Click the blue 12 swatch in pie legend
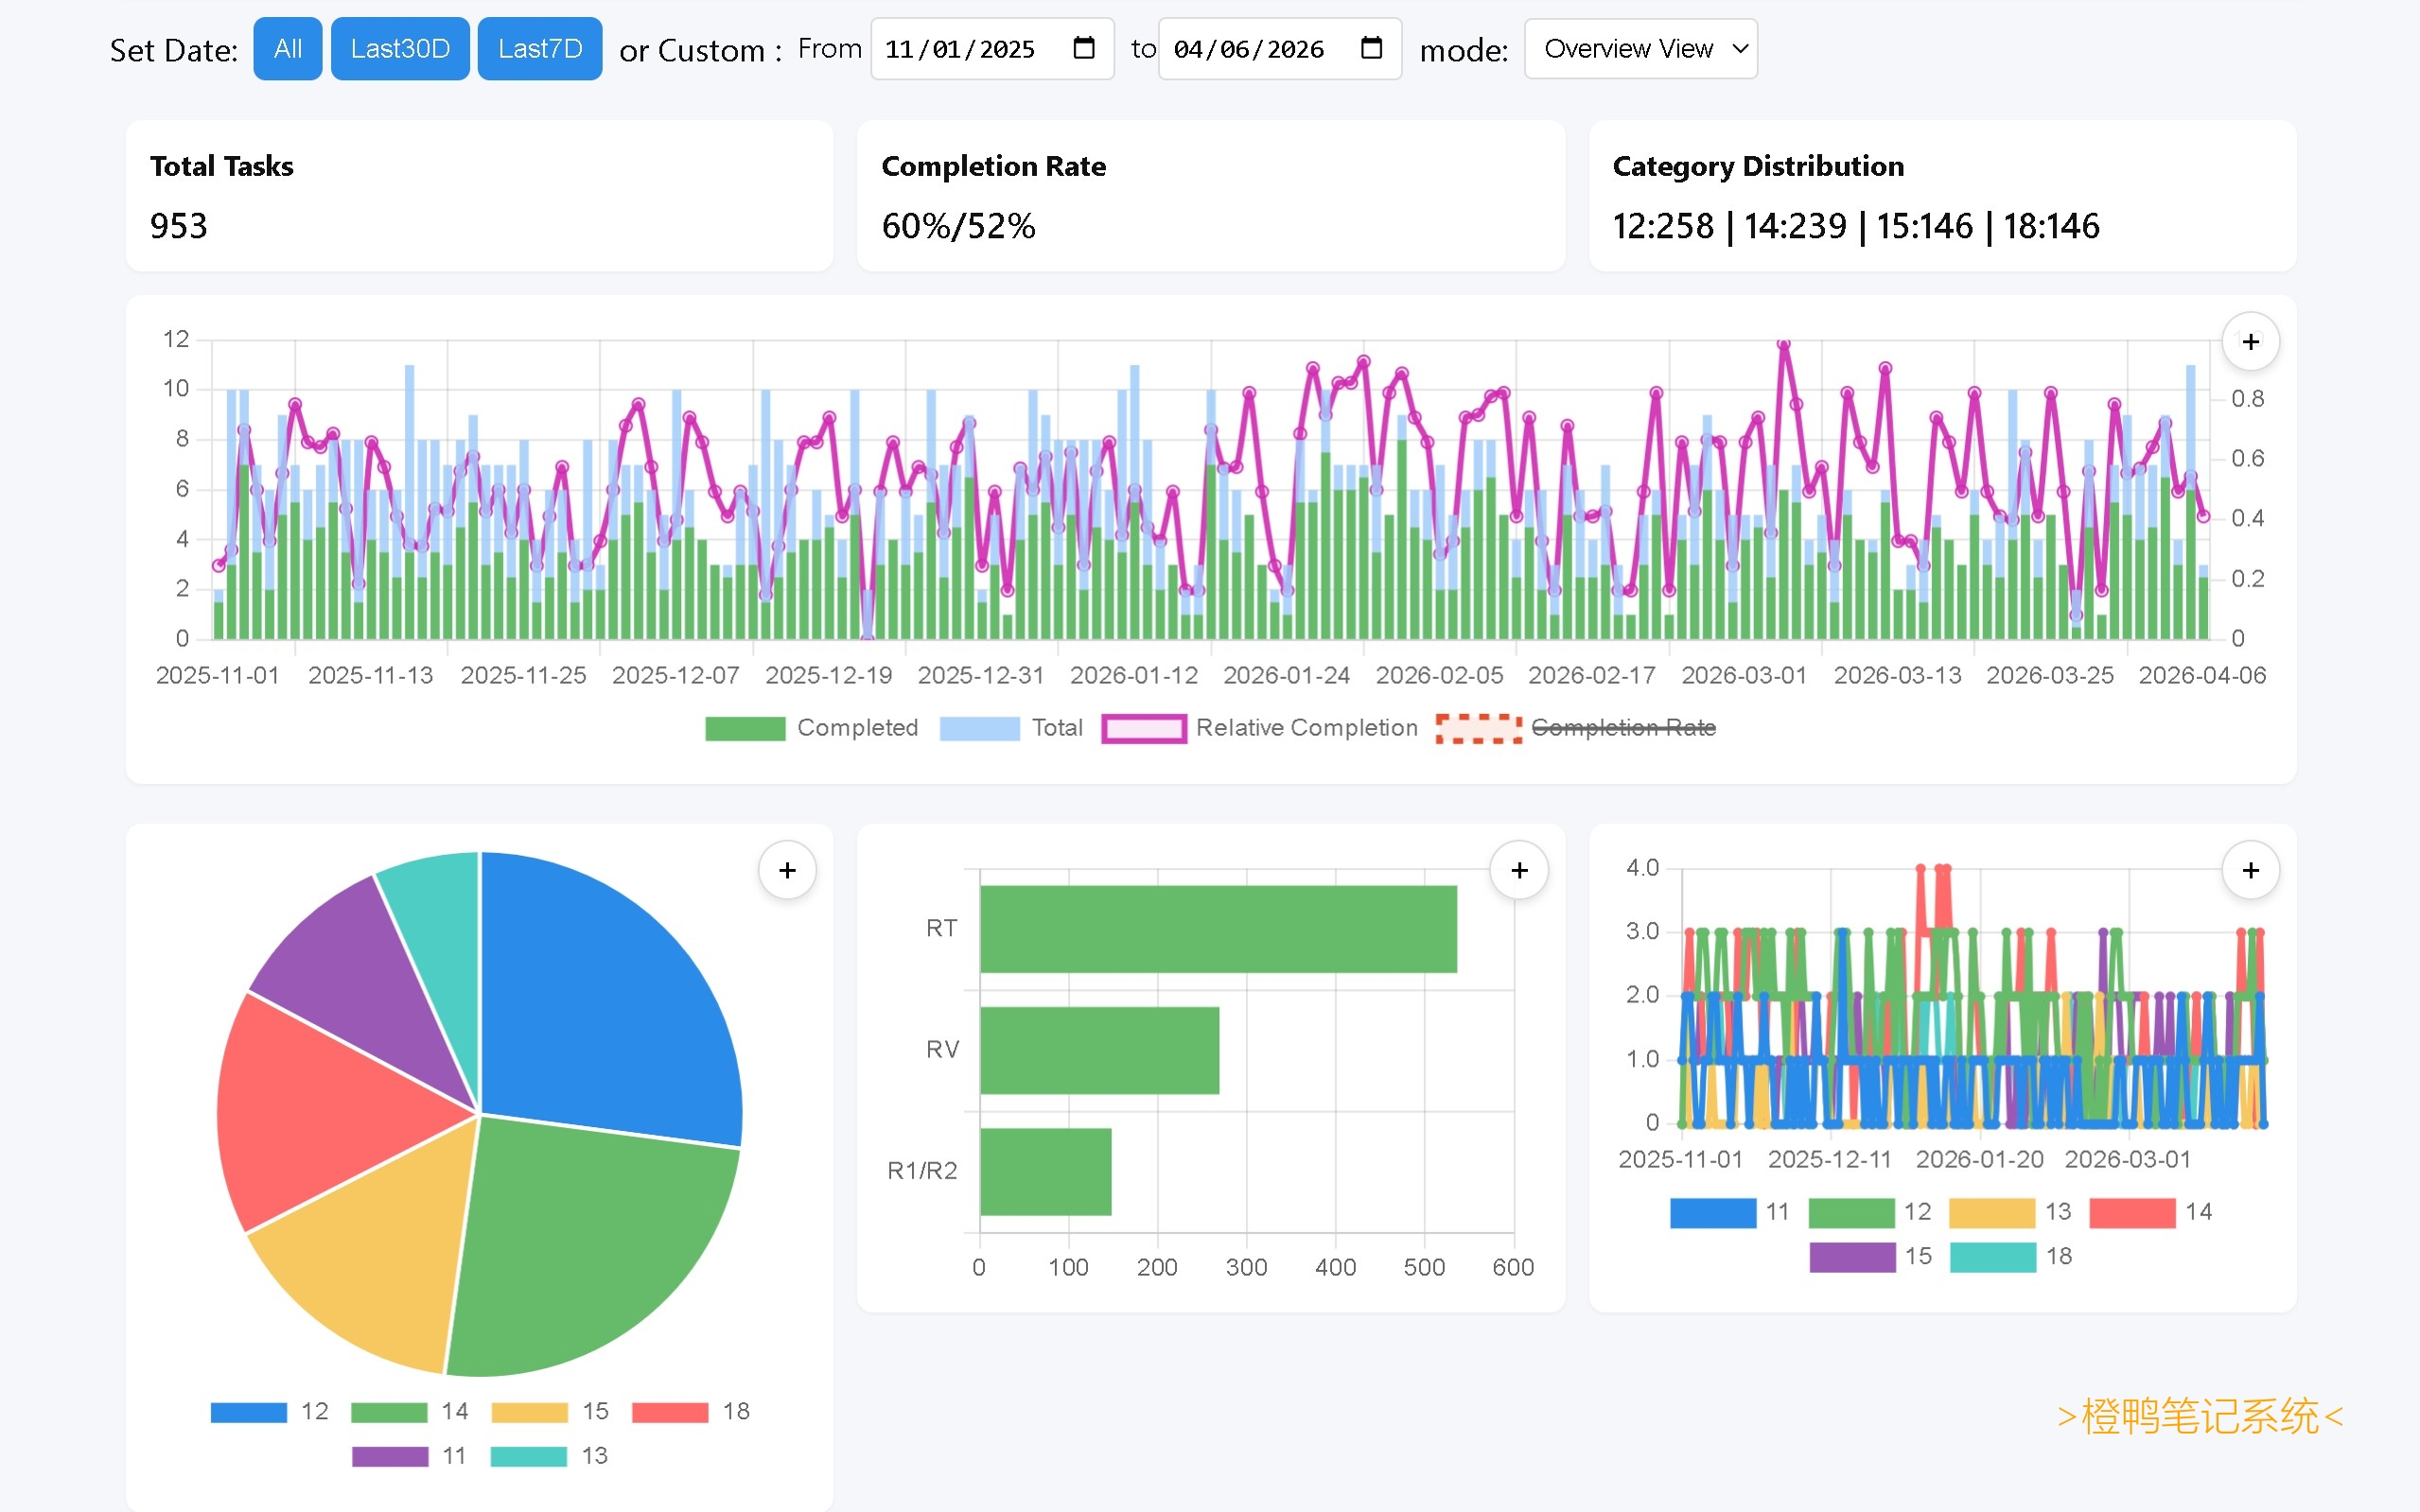 click(x=249, y=1412)
